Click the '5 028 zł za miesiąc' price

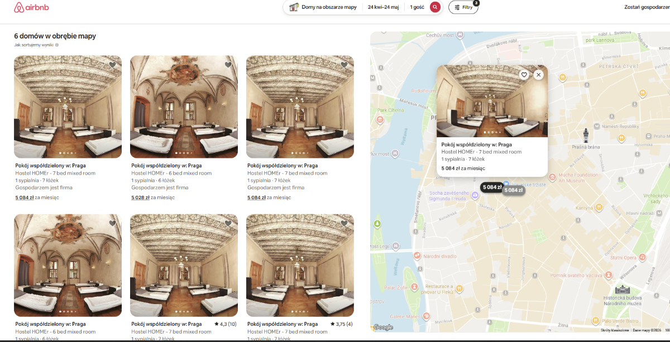pos(154,197)
